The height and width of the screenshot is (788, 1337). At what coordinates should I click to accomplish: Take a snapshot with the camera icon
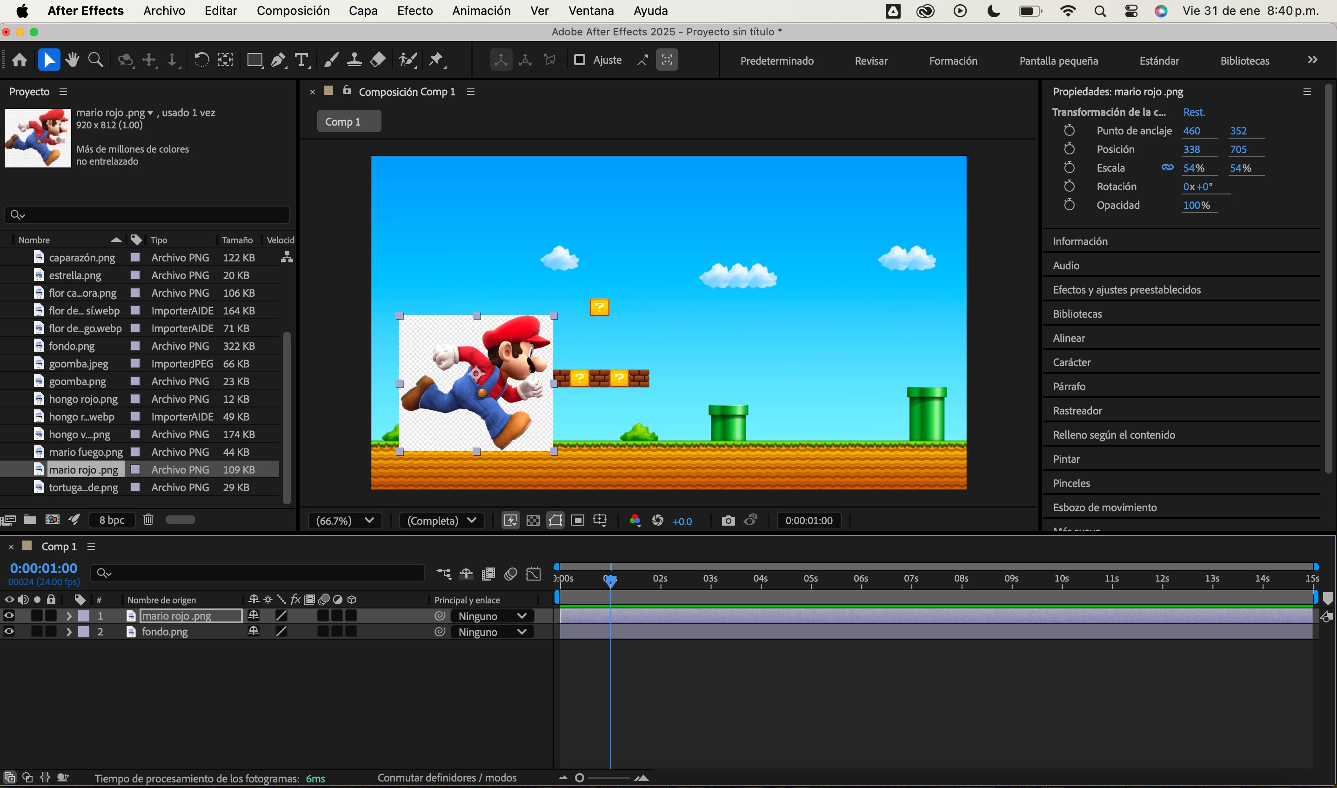[728, 521]
